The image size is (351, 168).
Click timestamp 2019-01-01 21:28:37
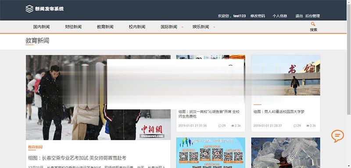pyautogui.click(x=268, y=126)
